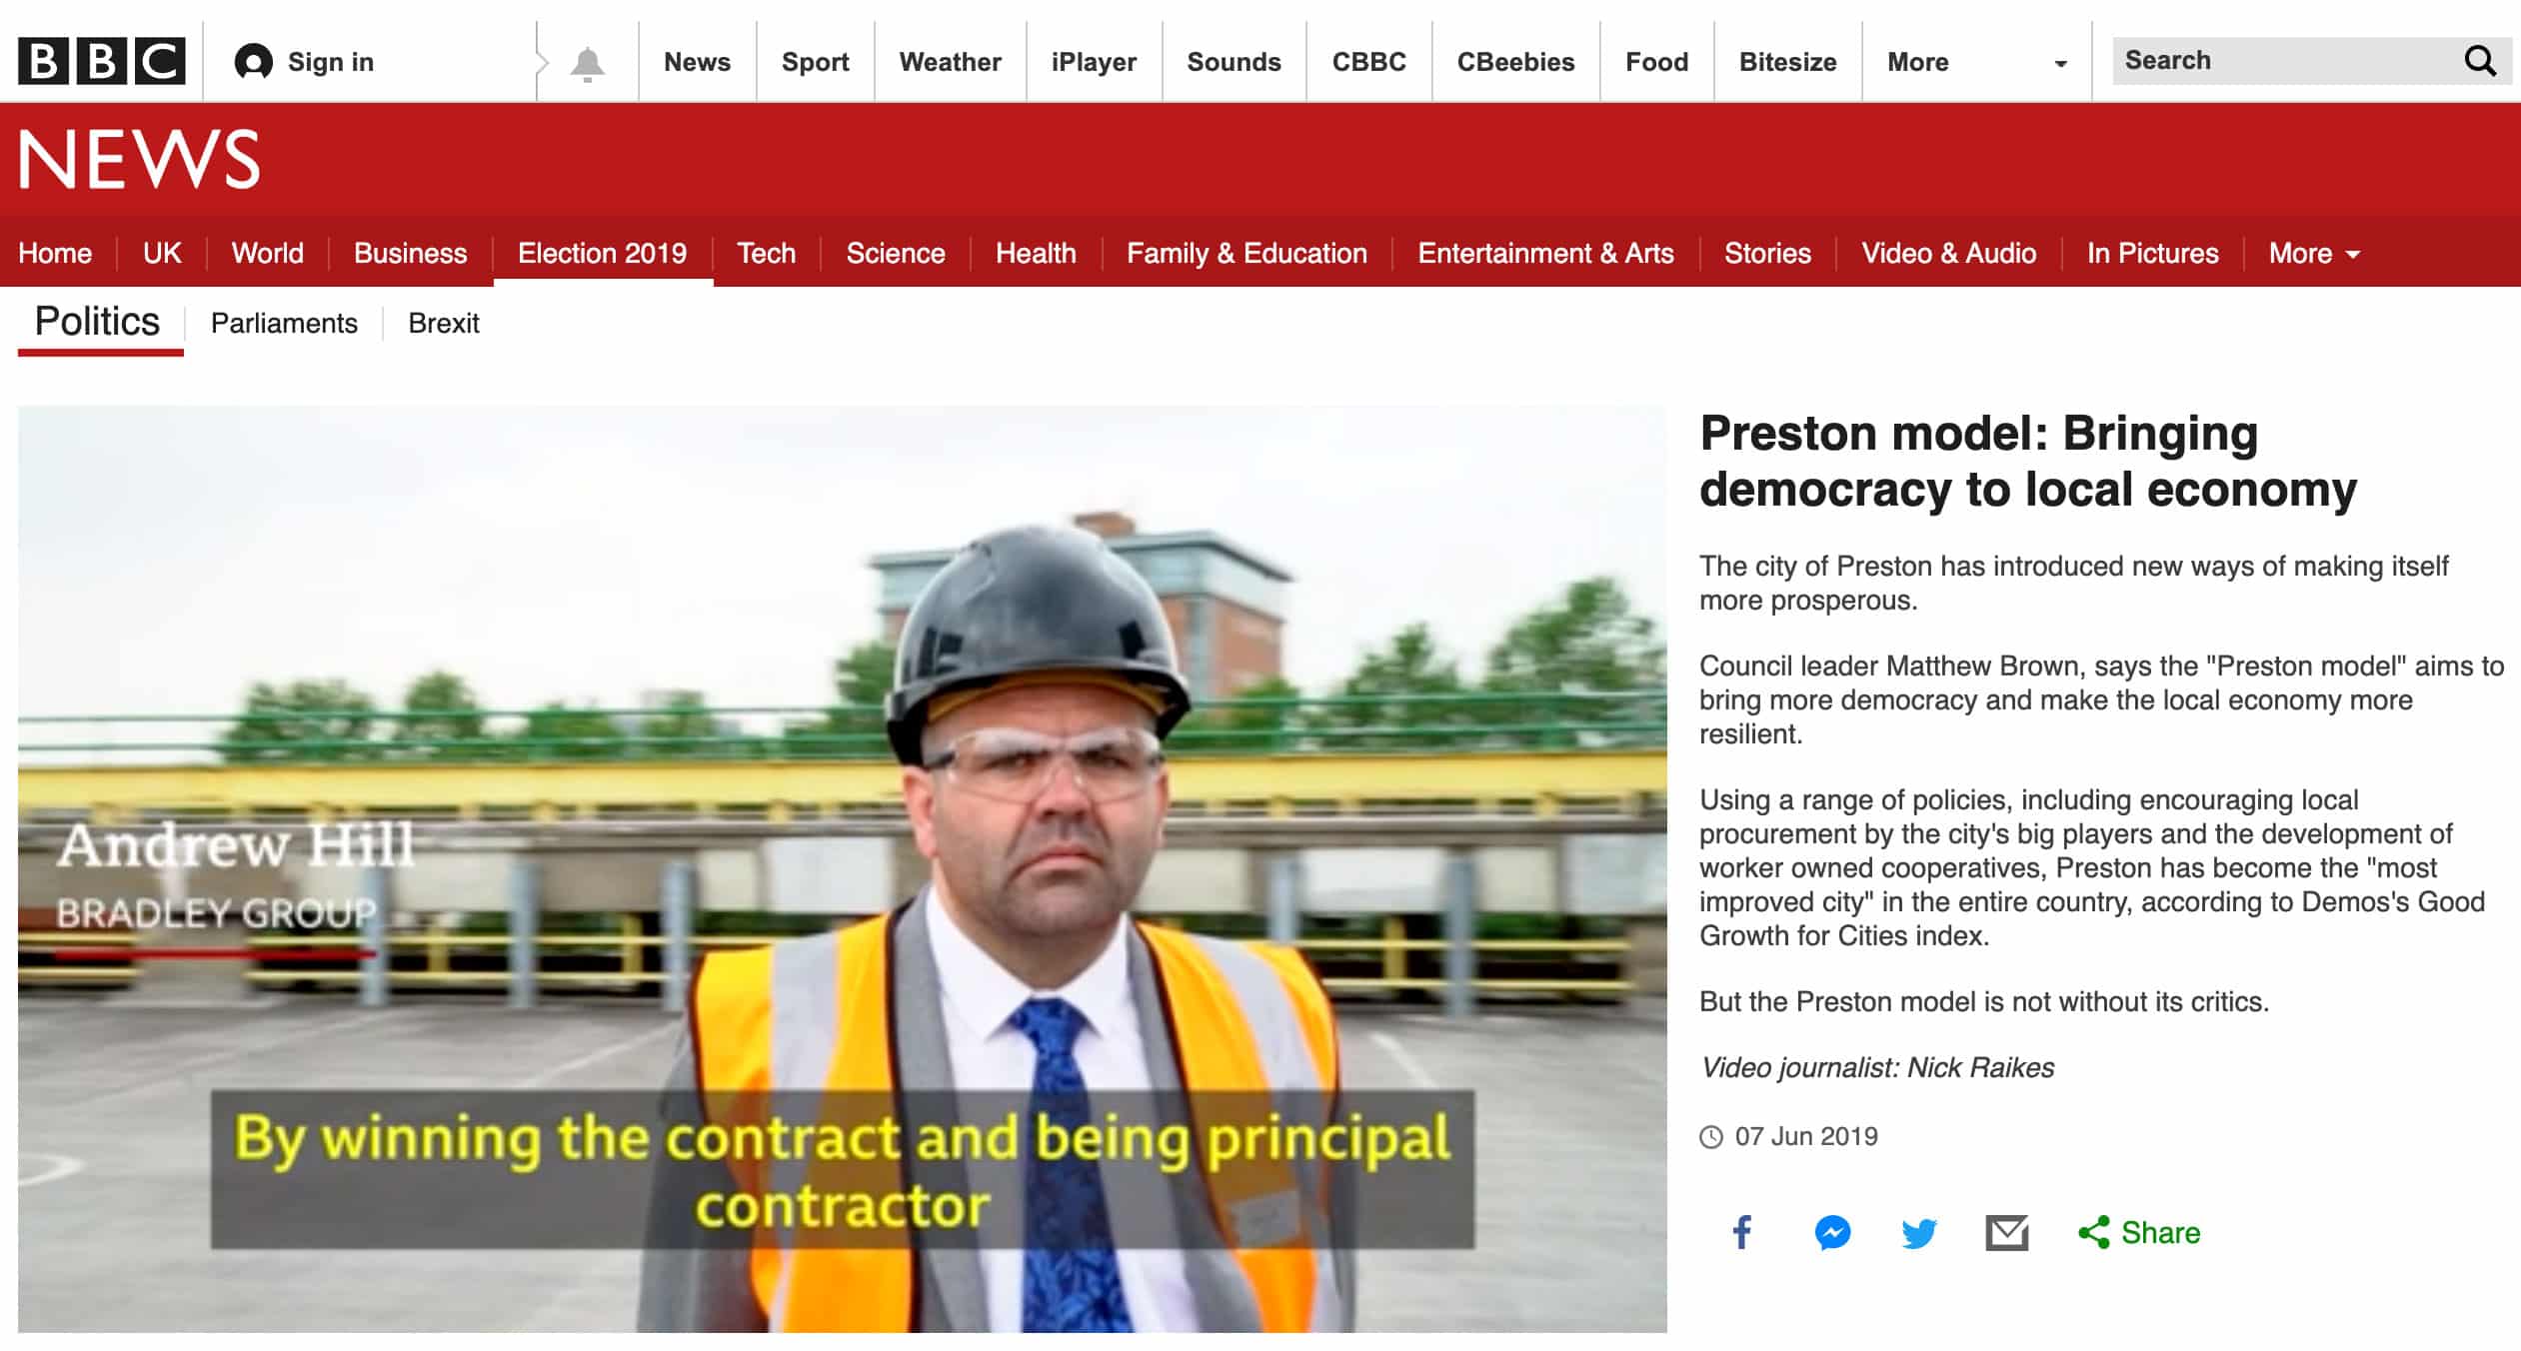Open the Election 2019 section

(603, 254)
